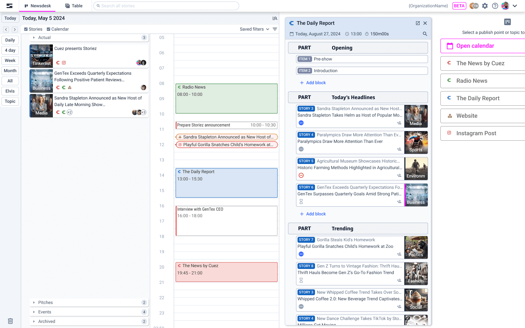This screenshot has height=328, width=525.
Task: Click hourglass icon of Thrift Hauls story
Action: (x=301, y=280)
